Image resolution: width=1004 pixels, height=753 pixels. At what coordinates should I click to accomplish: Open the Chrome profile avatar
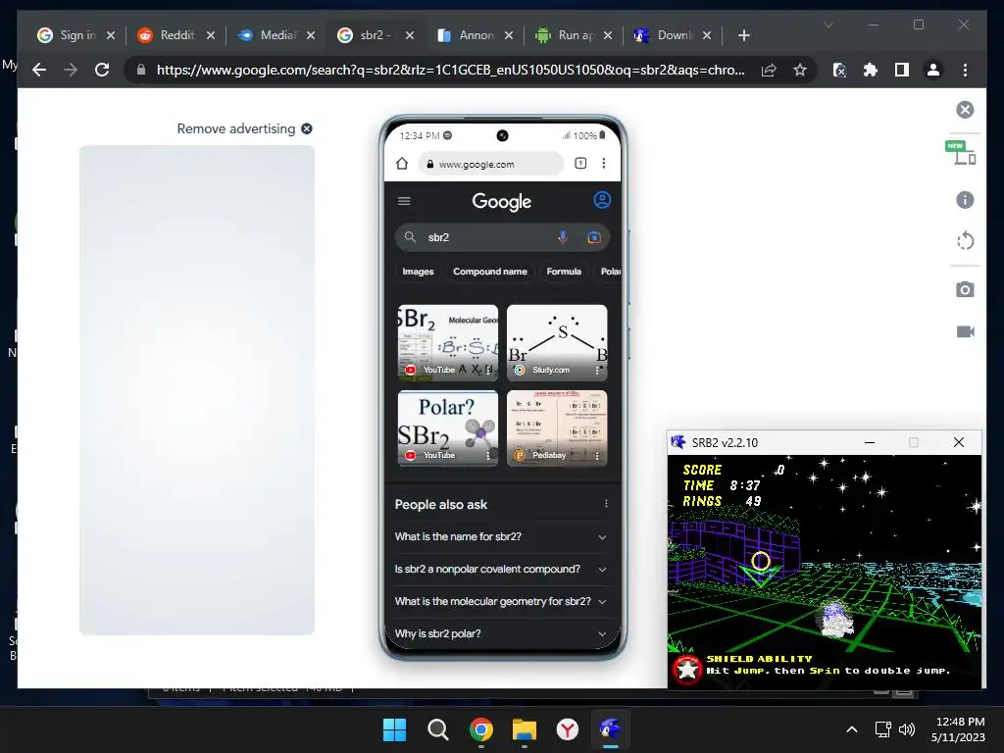tap(933, 70)
